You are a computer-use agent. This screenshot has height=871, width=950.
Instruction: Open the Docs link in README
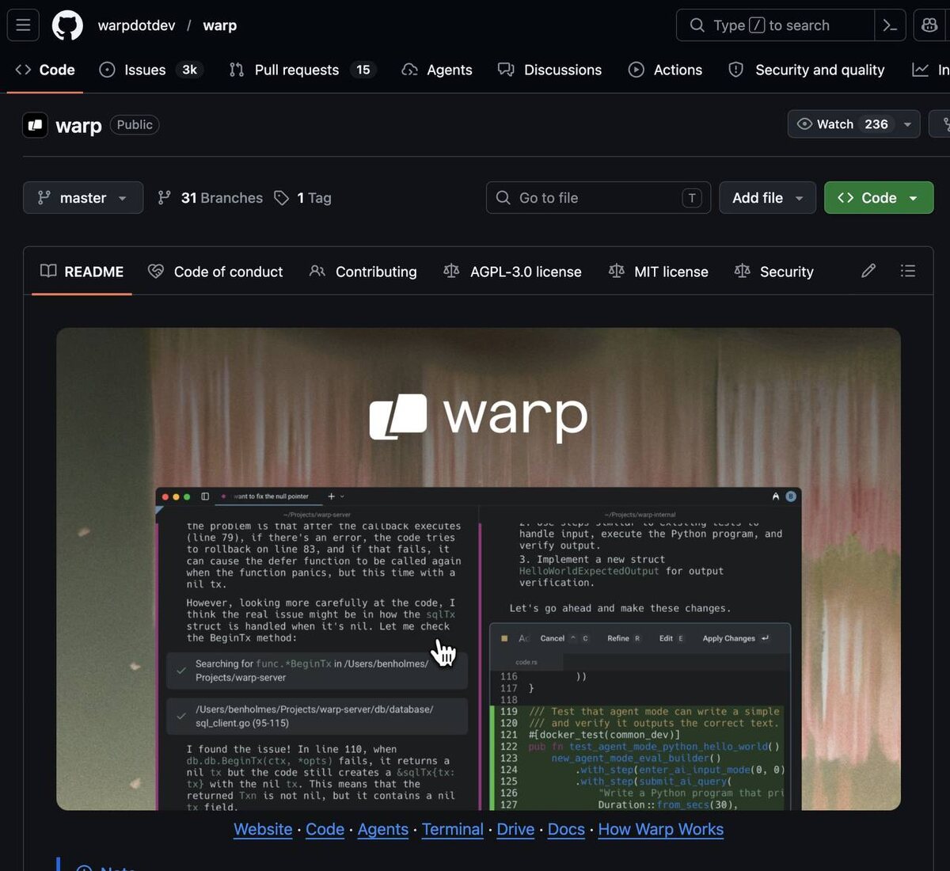point(566,829)
